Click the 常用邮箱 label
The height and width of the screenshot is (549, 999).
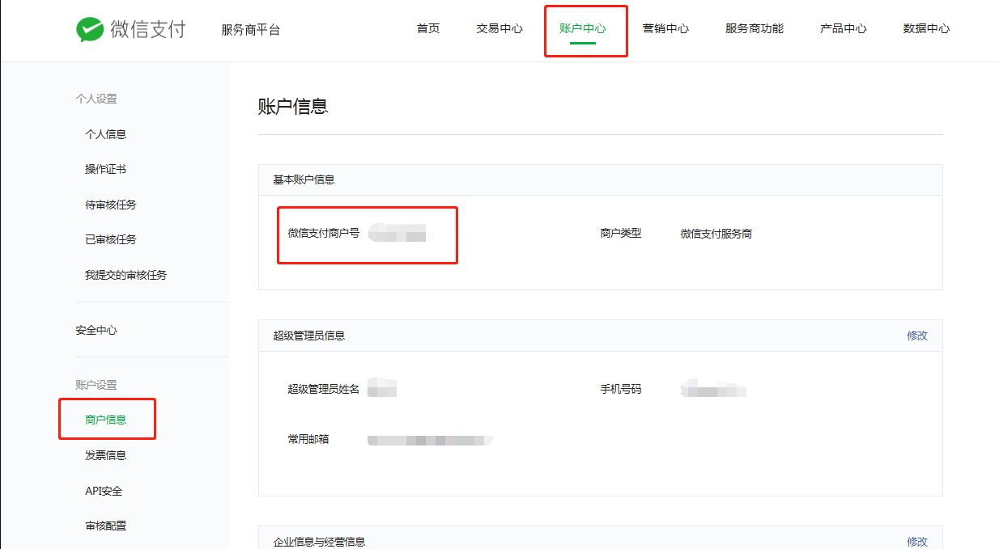308,439
